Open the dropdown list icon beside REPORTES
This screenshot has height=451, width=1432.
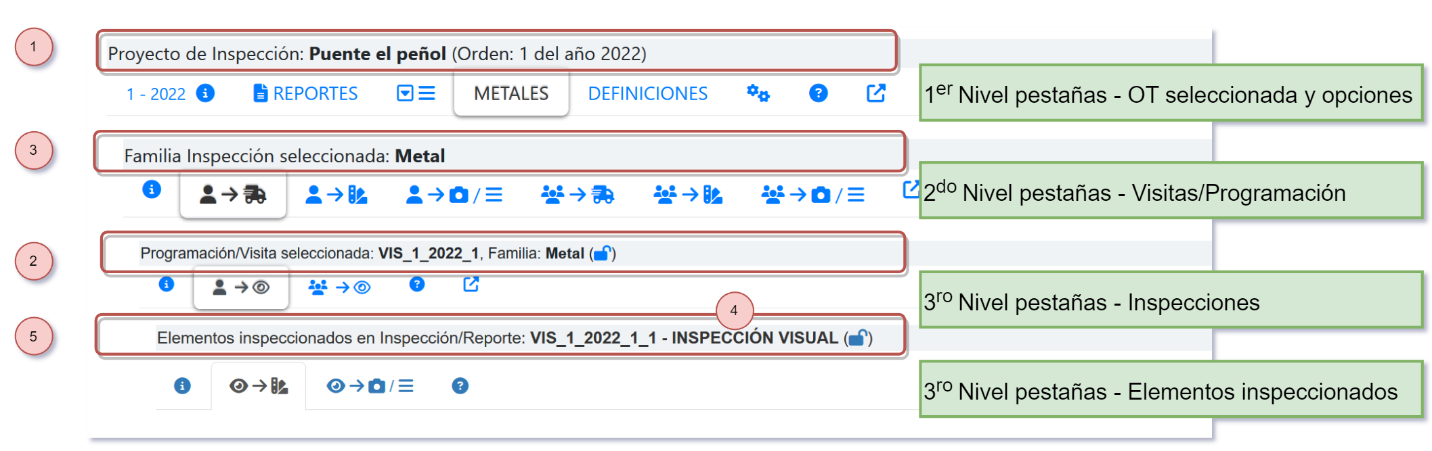(416, 93)
